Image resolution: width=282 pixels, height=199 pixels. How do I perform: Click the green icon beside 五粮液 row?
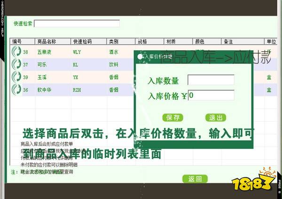(x=16, y=52)
